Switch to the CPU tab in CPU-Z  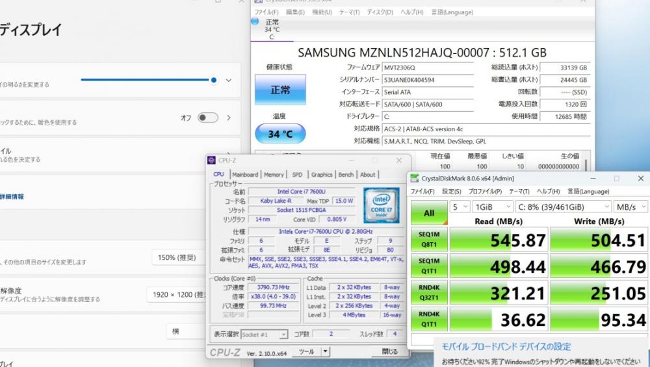[x=219, y=174]
